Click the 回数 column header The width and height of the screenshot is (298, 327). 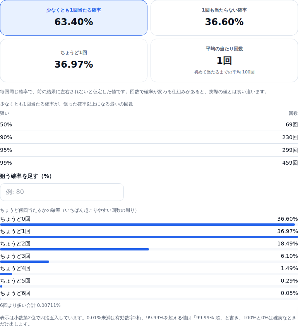(x=293, y=113)
